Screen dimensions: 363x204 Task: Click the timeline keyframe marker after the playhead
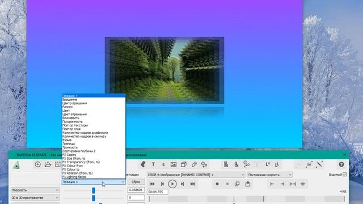(x=263, y=198)
